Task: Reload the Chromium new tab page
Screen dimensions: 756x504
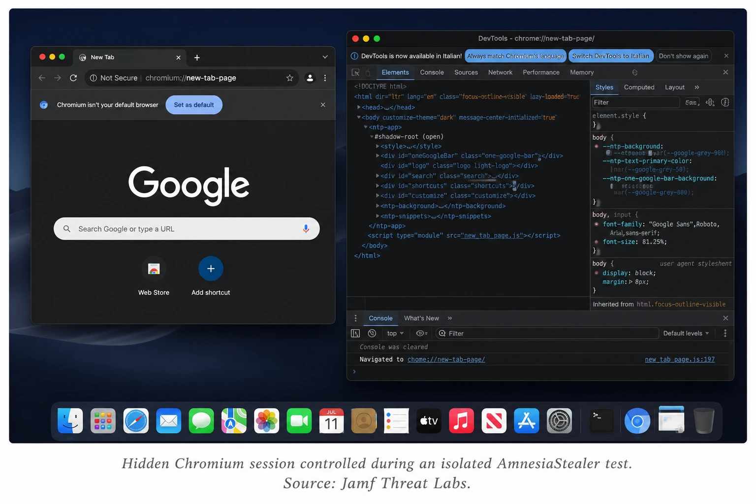Action: (x=73, y=78)
